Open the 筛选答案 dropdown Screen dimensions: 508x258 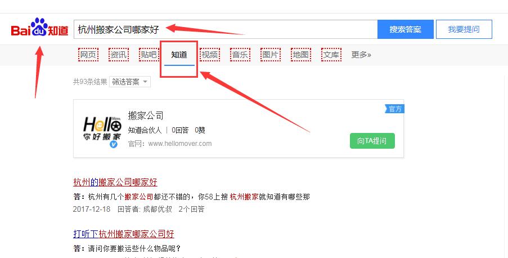coord(130,82)
